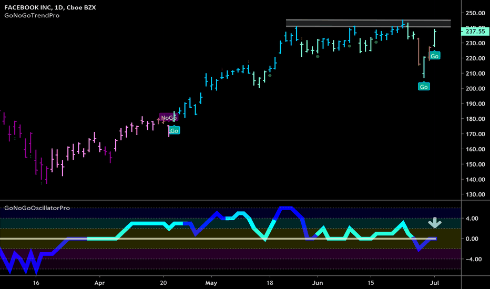Click the 250.00 price axis label
This screenshot has width=490, height=289.
475,13
